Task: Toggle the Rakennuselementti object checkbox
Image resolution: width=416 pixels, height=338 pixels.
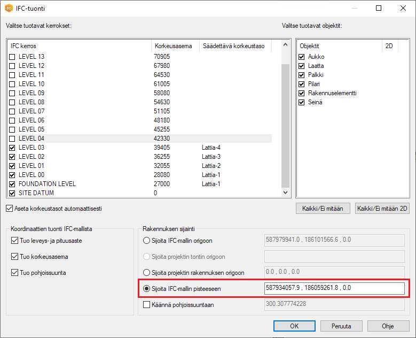Action: click(x=302, y=93)
